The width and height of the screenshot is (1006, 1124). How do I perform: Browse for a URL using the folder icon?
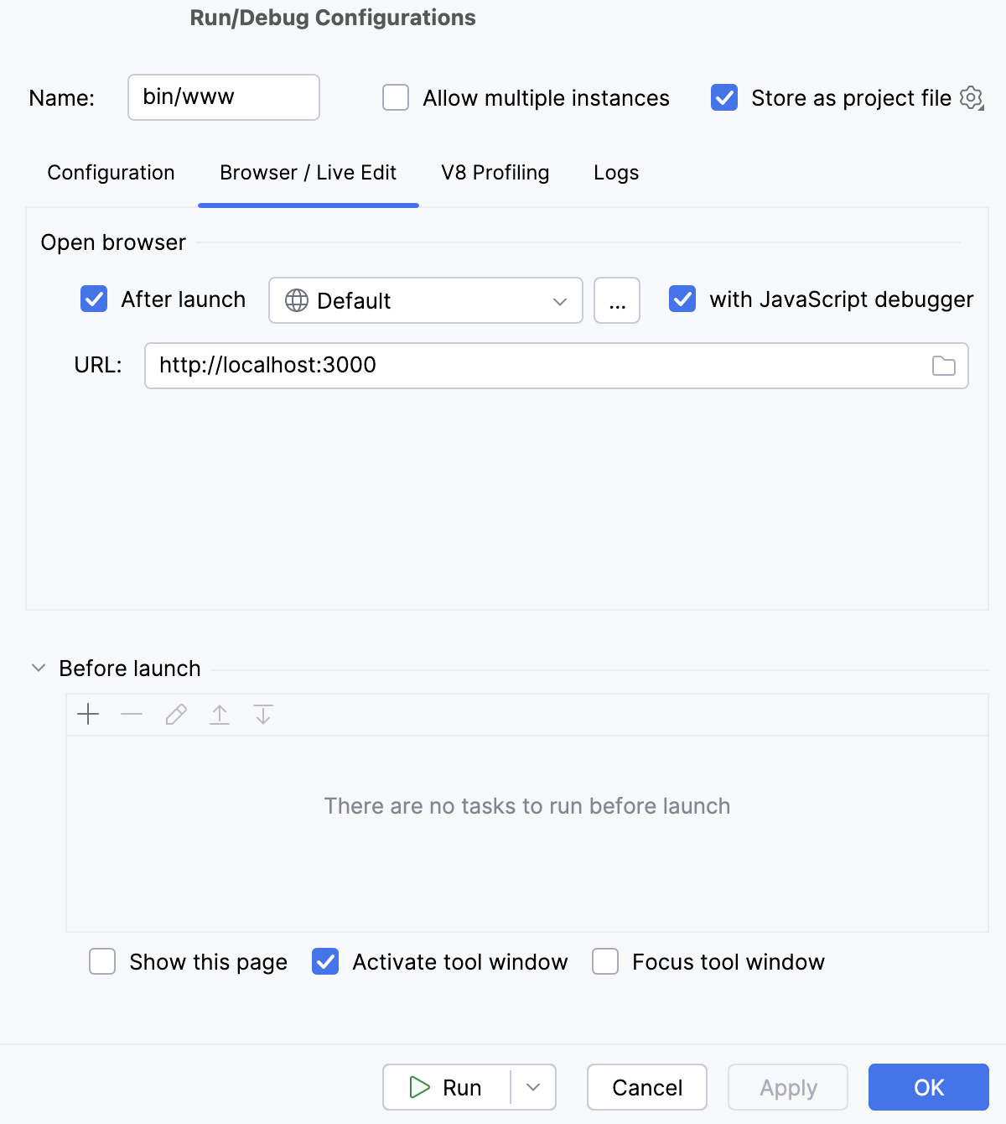[944, 366]
